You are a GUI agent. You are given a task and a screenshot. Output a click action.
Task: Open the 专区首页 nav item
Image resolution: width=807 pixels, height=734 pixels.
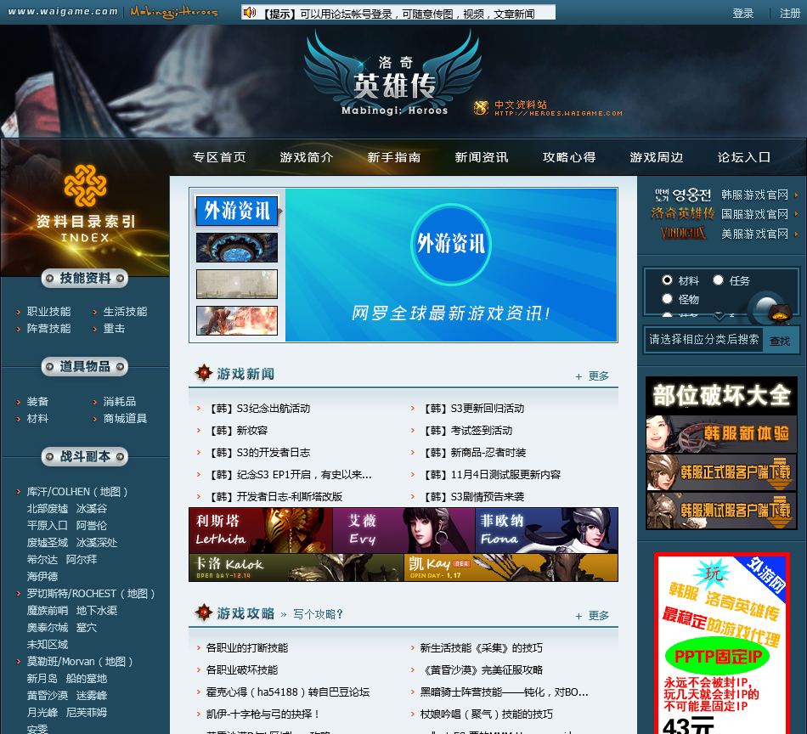coord(219,157)
